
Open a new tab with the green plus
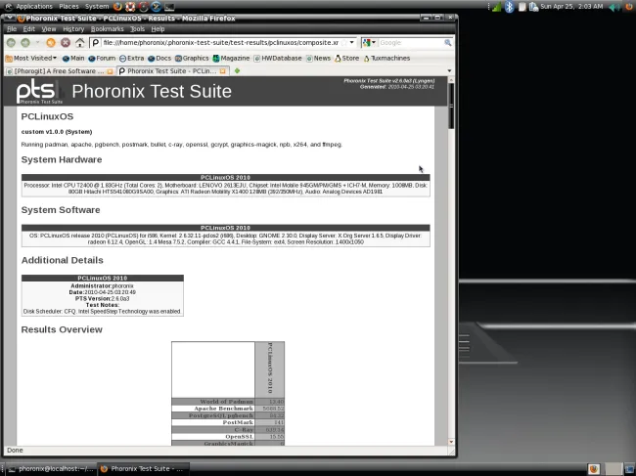click(x=238, y=71)
